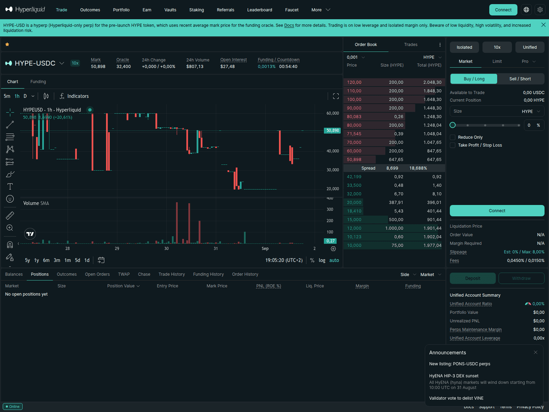
Task: Click the size percentage slider handle
Action: (x=453, y=125)
